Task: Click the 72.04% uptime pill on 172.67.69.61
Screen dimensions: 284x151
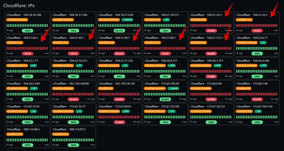Action: click(x=119, y=122)
